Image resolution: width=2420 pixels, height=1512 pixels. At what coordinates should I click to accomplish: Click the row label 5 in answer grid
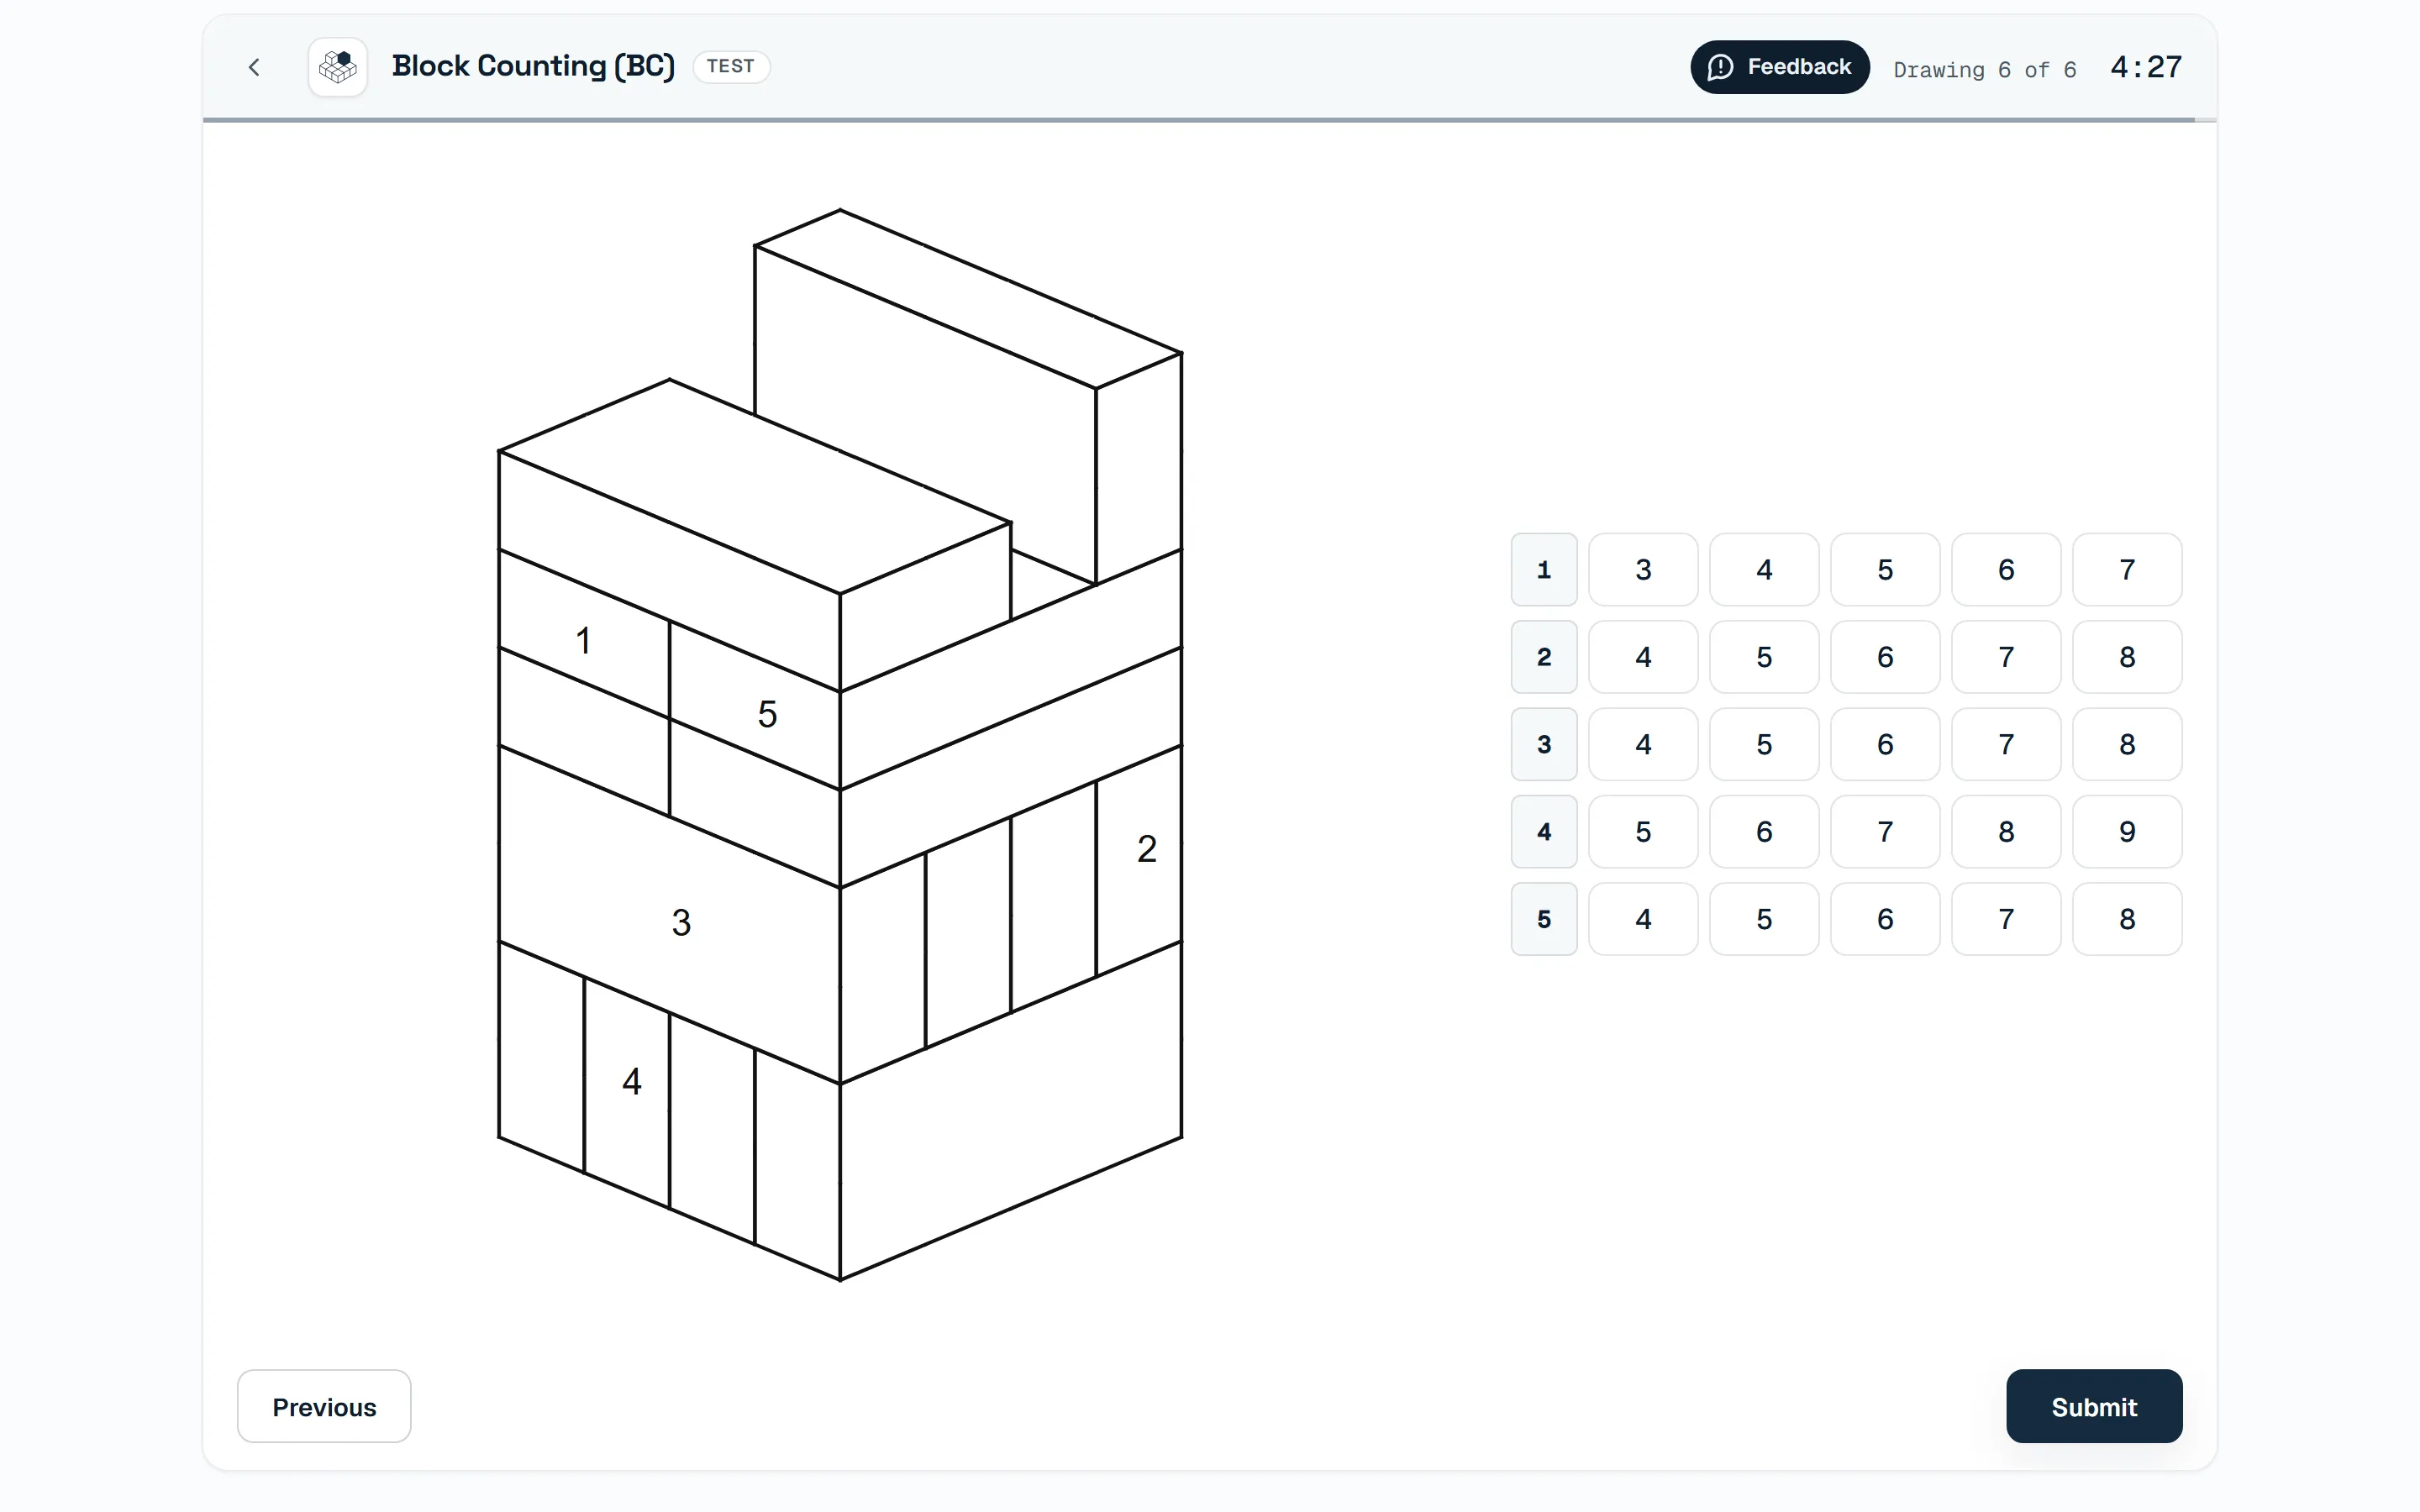(x=1544, y=919)
